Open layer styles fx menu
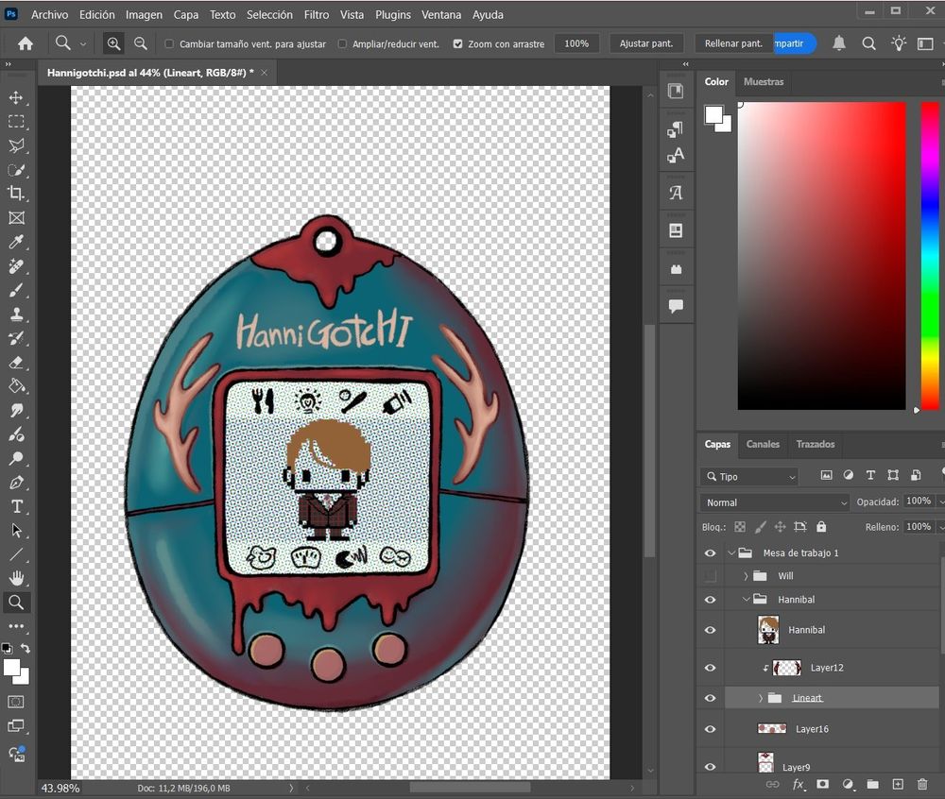The width and height of the screenshot is (945, 799). tap(798, 785)
